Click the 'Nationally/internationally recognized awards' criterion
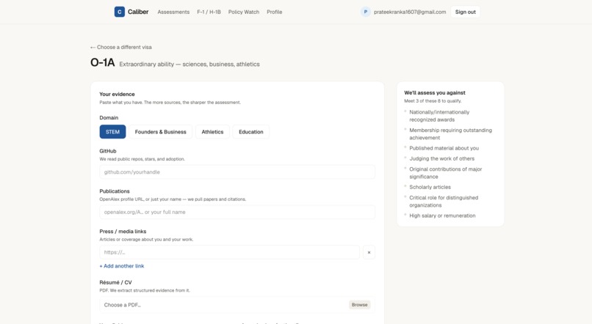 (439, 116)
